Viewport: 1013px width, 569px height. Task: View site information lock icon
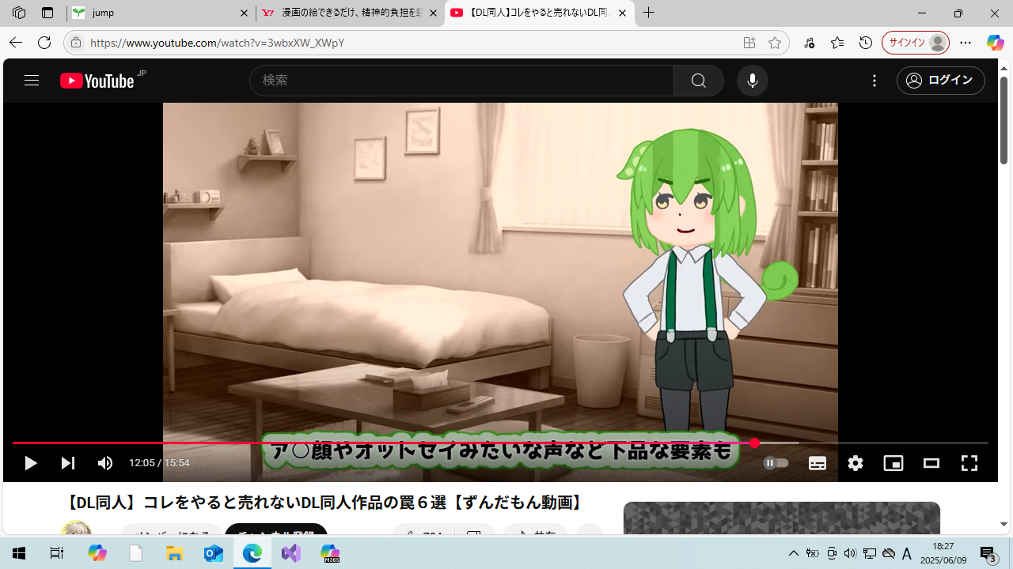(76, 43)
